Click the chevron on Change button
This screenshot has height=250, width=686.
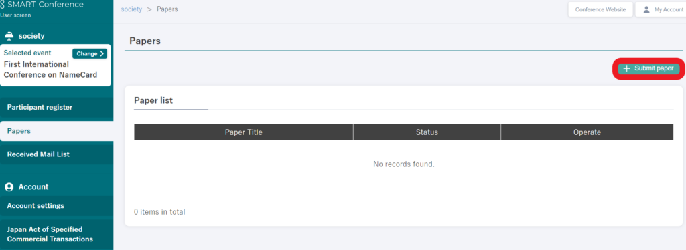[102, 53]
